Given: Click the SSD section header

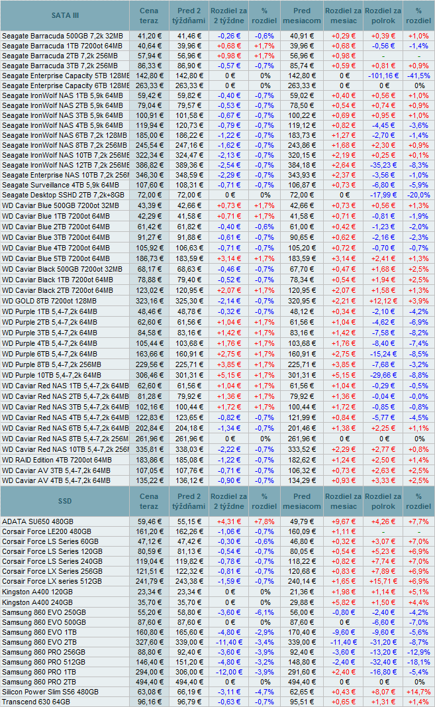Looking at the screenshot, I should pos(64,501).
